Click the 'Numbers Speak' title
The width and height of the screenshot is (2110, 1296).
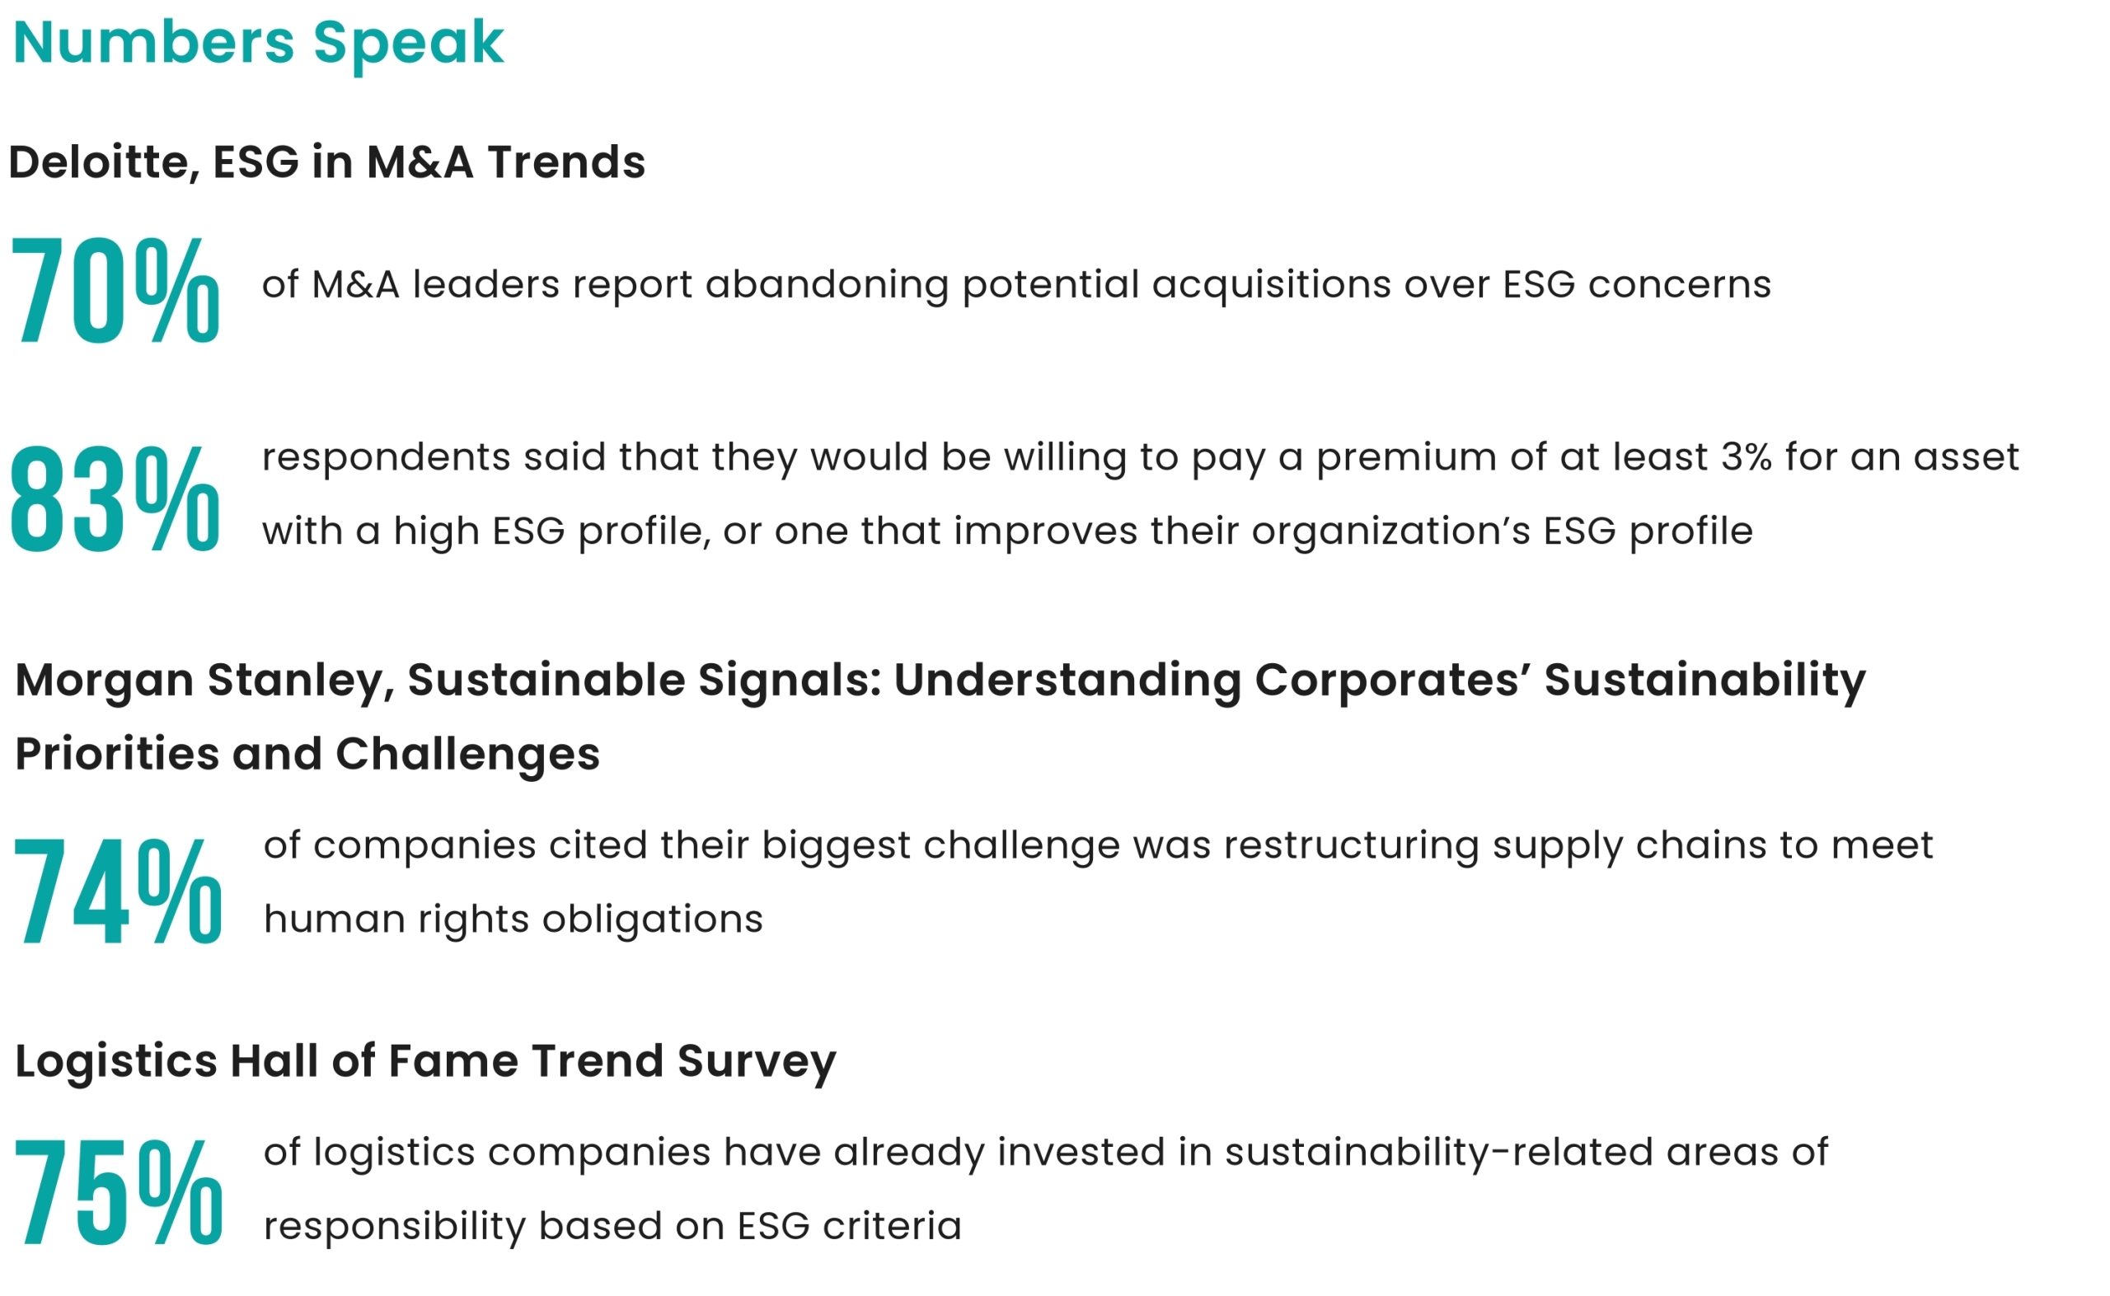click(258, 43)
